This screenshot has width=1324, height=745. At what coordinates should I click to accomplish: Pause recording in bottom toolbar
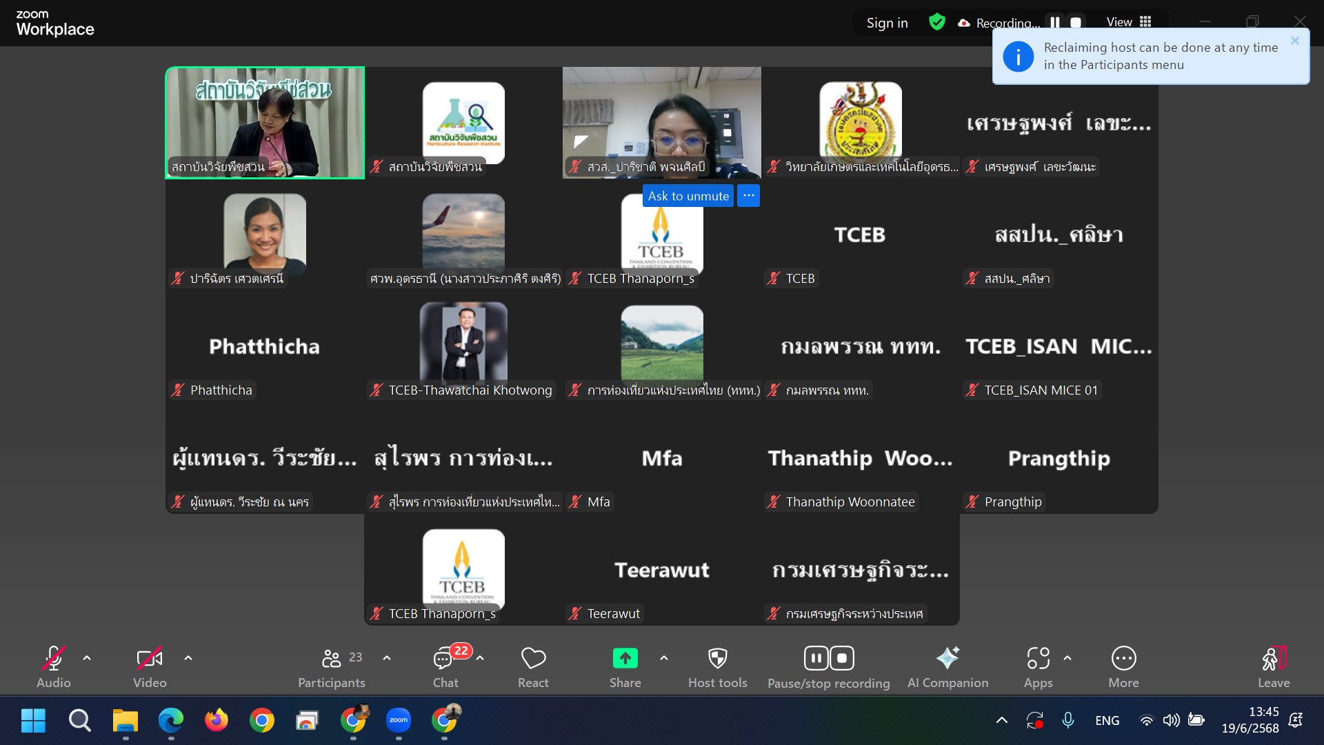point(816,658)
